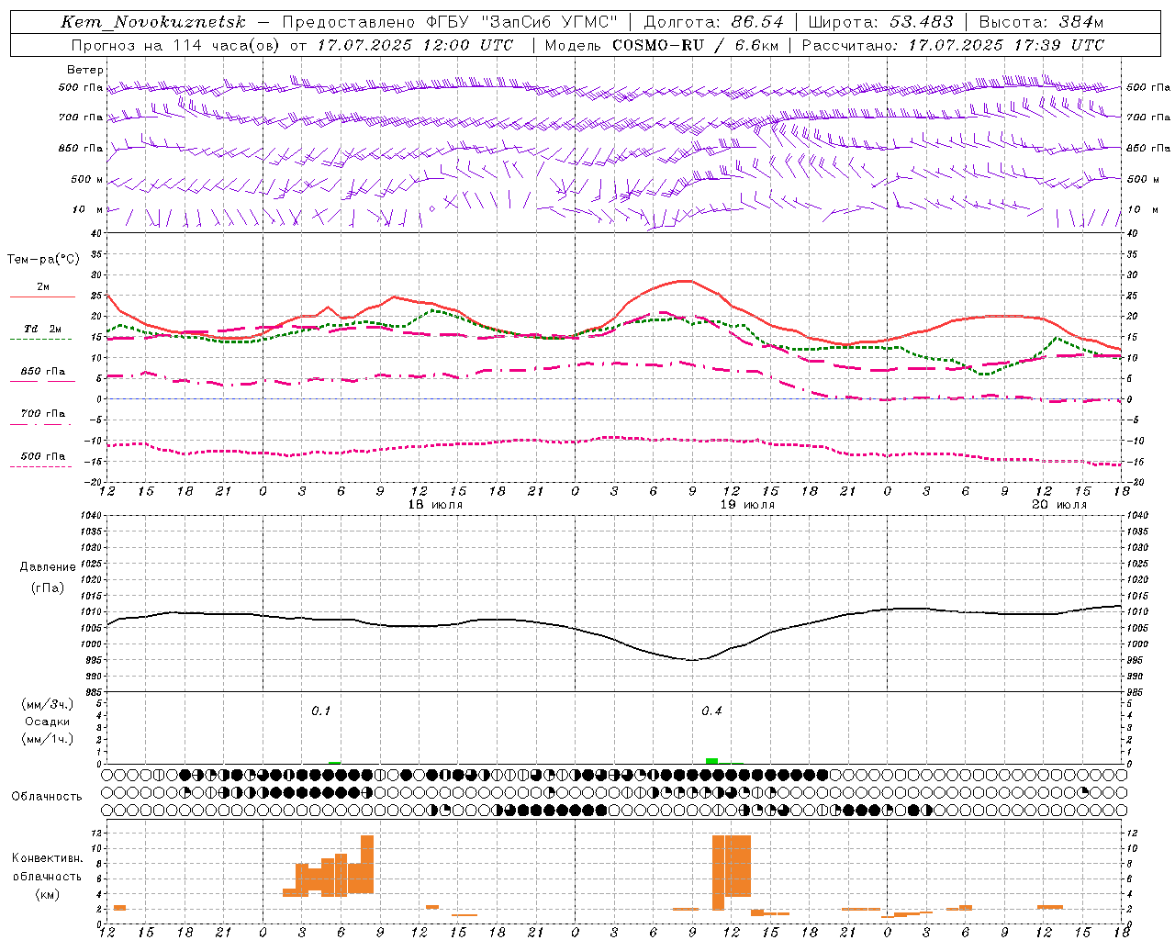Click the tallest orange convective bar on 18 июля

pyautogui.click(x=367, y=864)
